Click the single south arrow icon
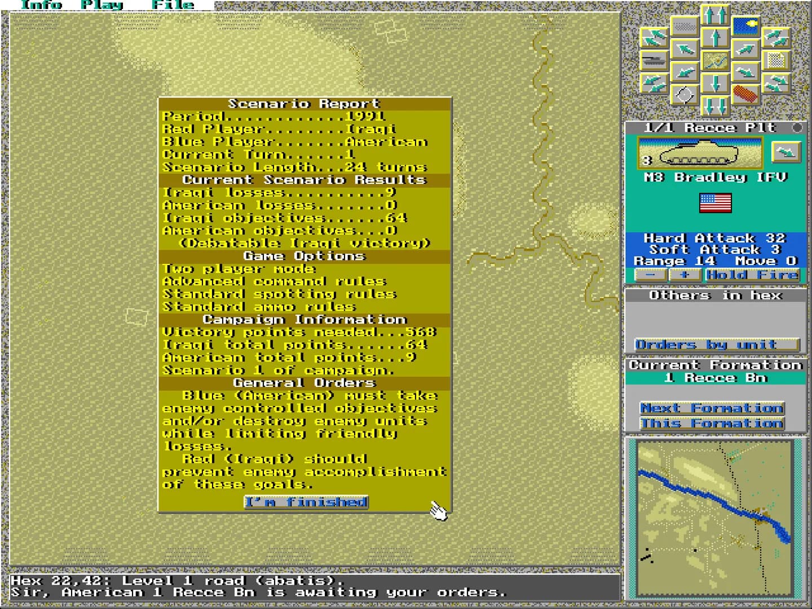812x609 pixels. [x=715, y=83]
